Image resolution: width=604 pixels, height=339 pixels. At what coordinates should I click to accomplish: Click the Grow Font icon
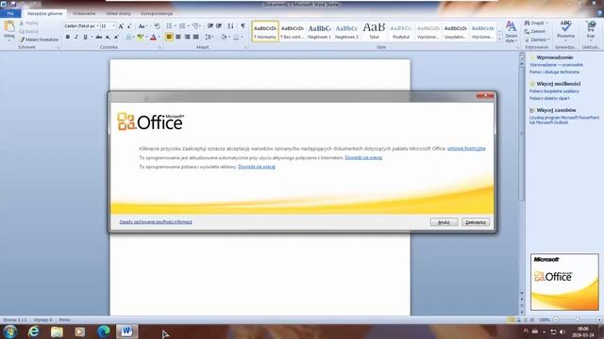(x=121, y=25)
